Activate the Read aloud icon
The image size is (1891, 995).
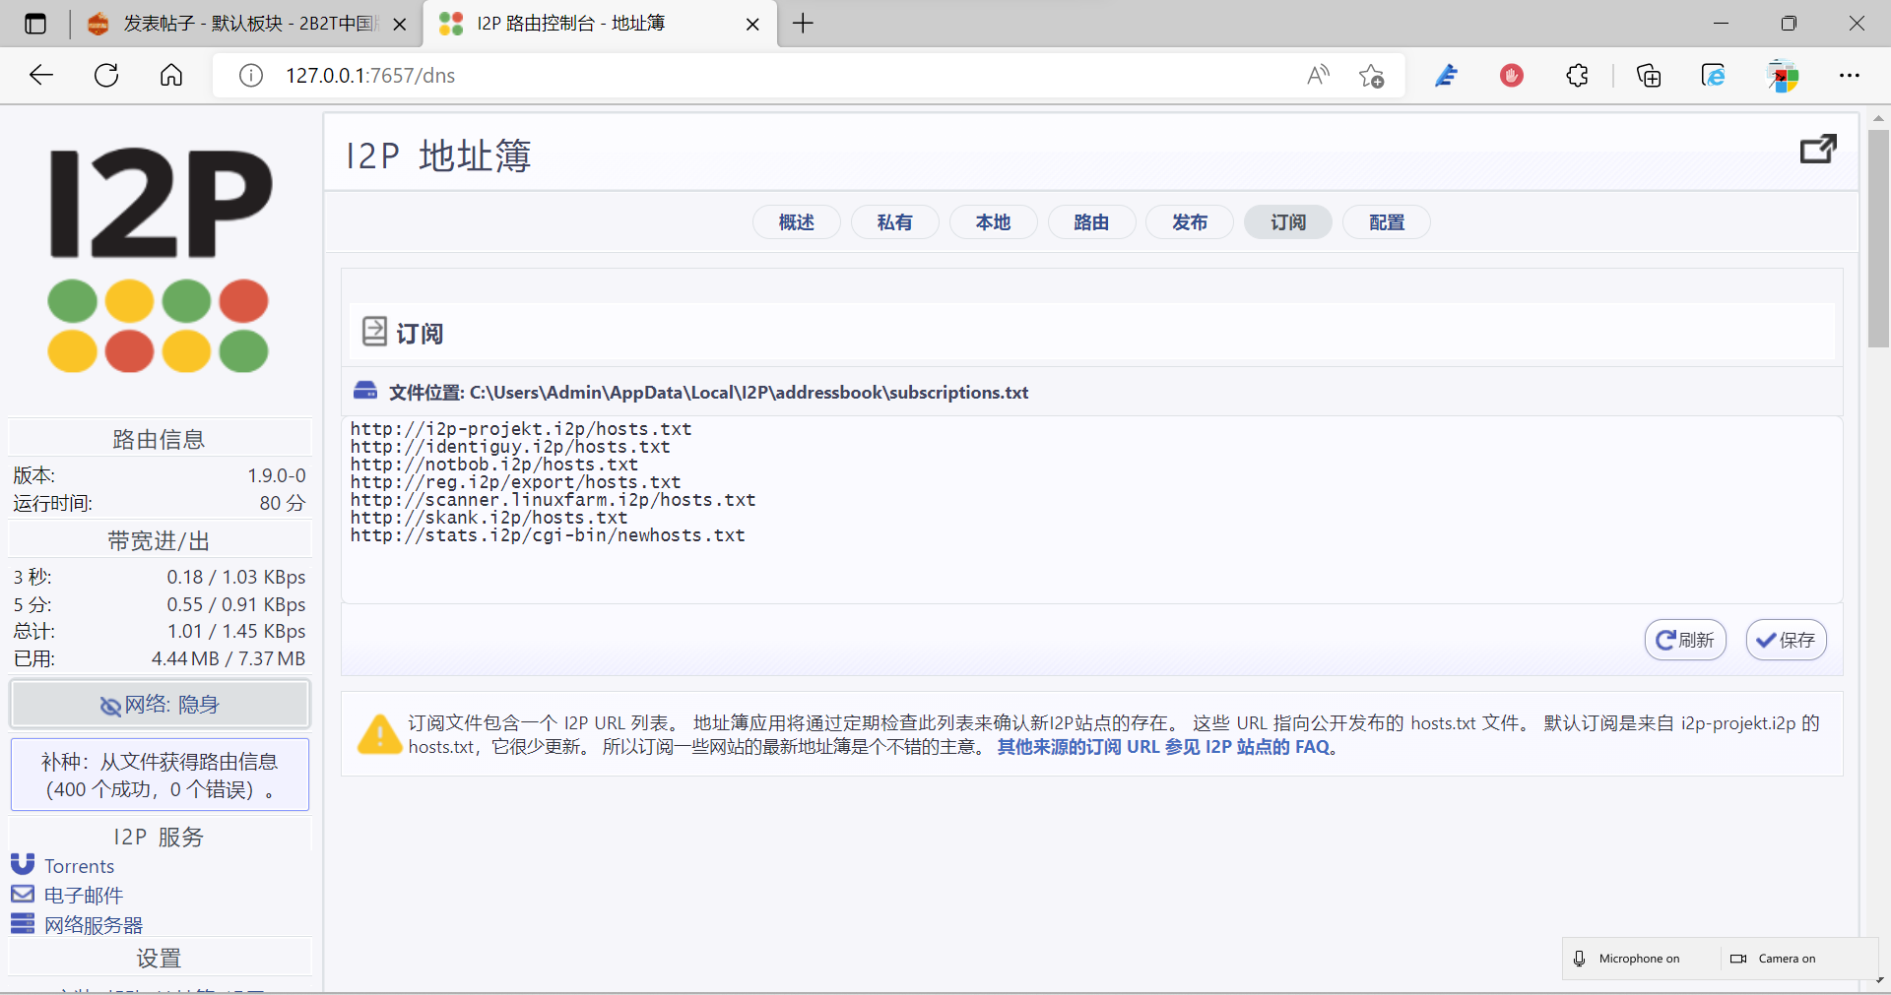(x=1318, y=76)
